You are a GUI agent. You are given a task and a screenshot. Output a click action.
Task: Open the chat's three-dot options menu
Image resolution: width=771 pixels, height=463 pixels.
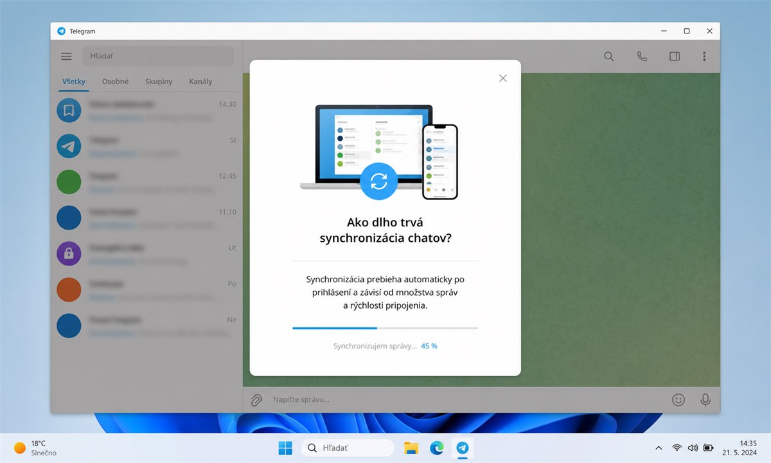(x=705, y=56)
